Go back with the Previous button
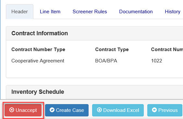This screenshot has height=119, width=183. pos(165,110)
